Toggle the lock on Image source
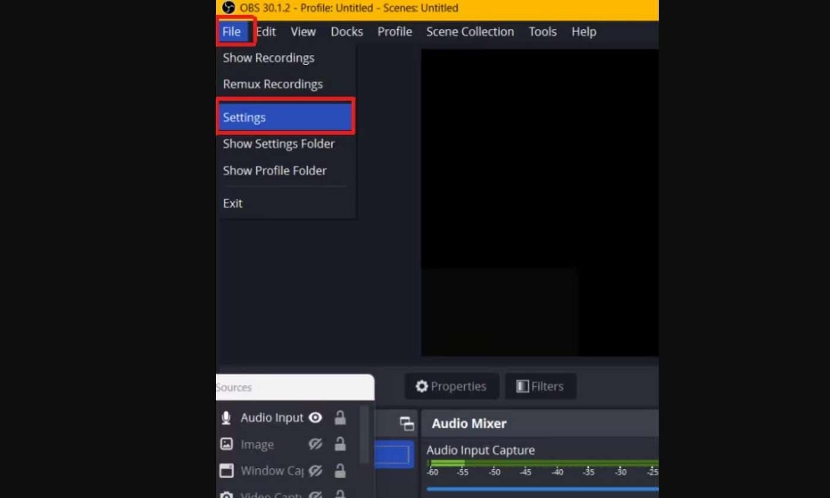 pyautogui.click(x=340, y=444)
